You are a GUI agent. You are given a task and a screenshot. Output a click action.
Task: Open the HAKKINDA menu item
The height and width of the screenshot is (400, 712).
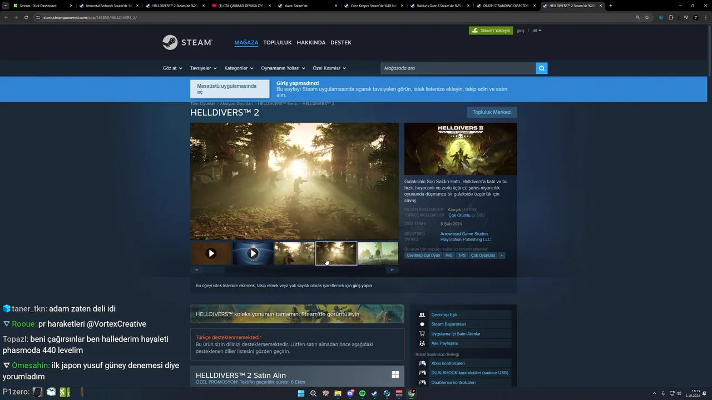(311, 42)
